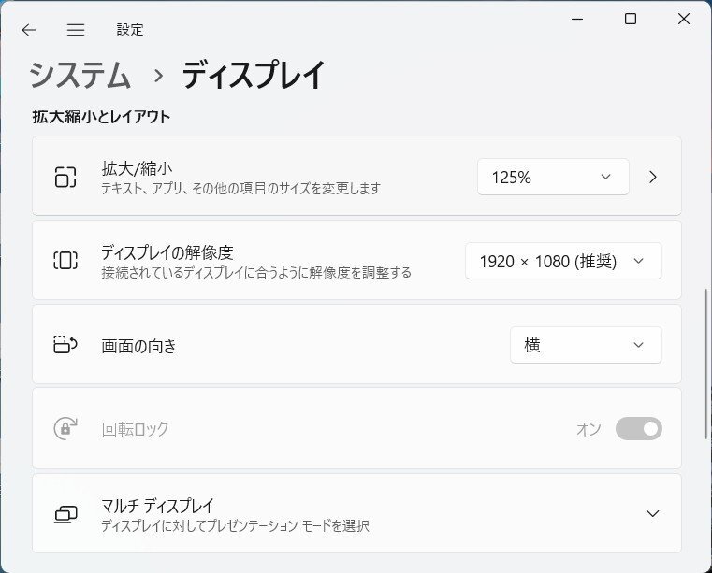Open advanced scale settings chevron
The height and width of the screenshot is (573, 712).
653,177
